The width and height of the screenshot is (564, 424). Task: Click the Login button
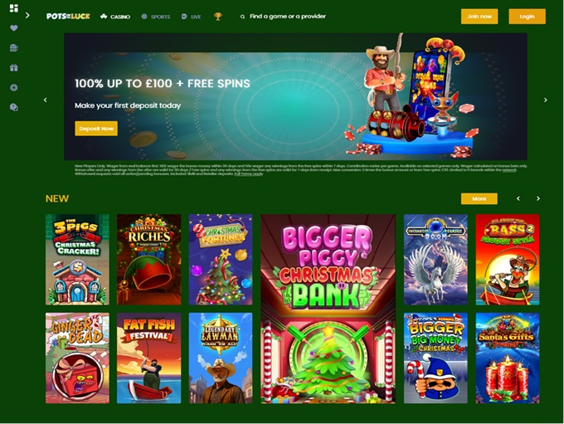pyautogui.click(x=527, y=17)
